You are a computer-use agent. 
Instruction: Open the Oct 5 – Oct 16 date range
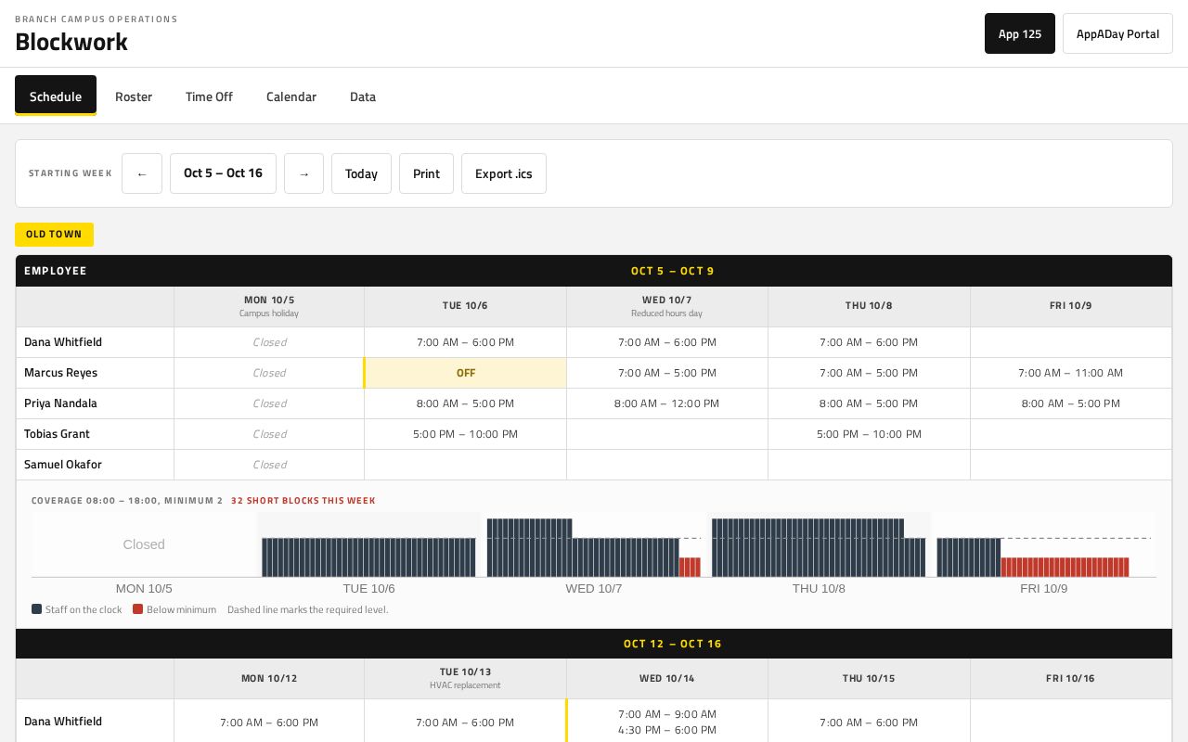(x=223, y=173)
